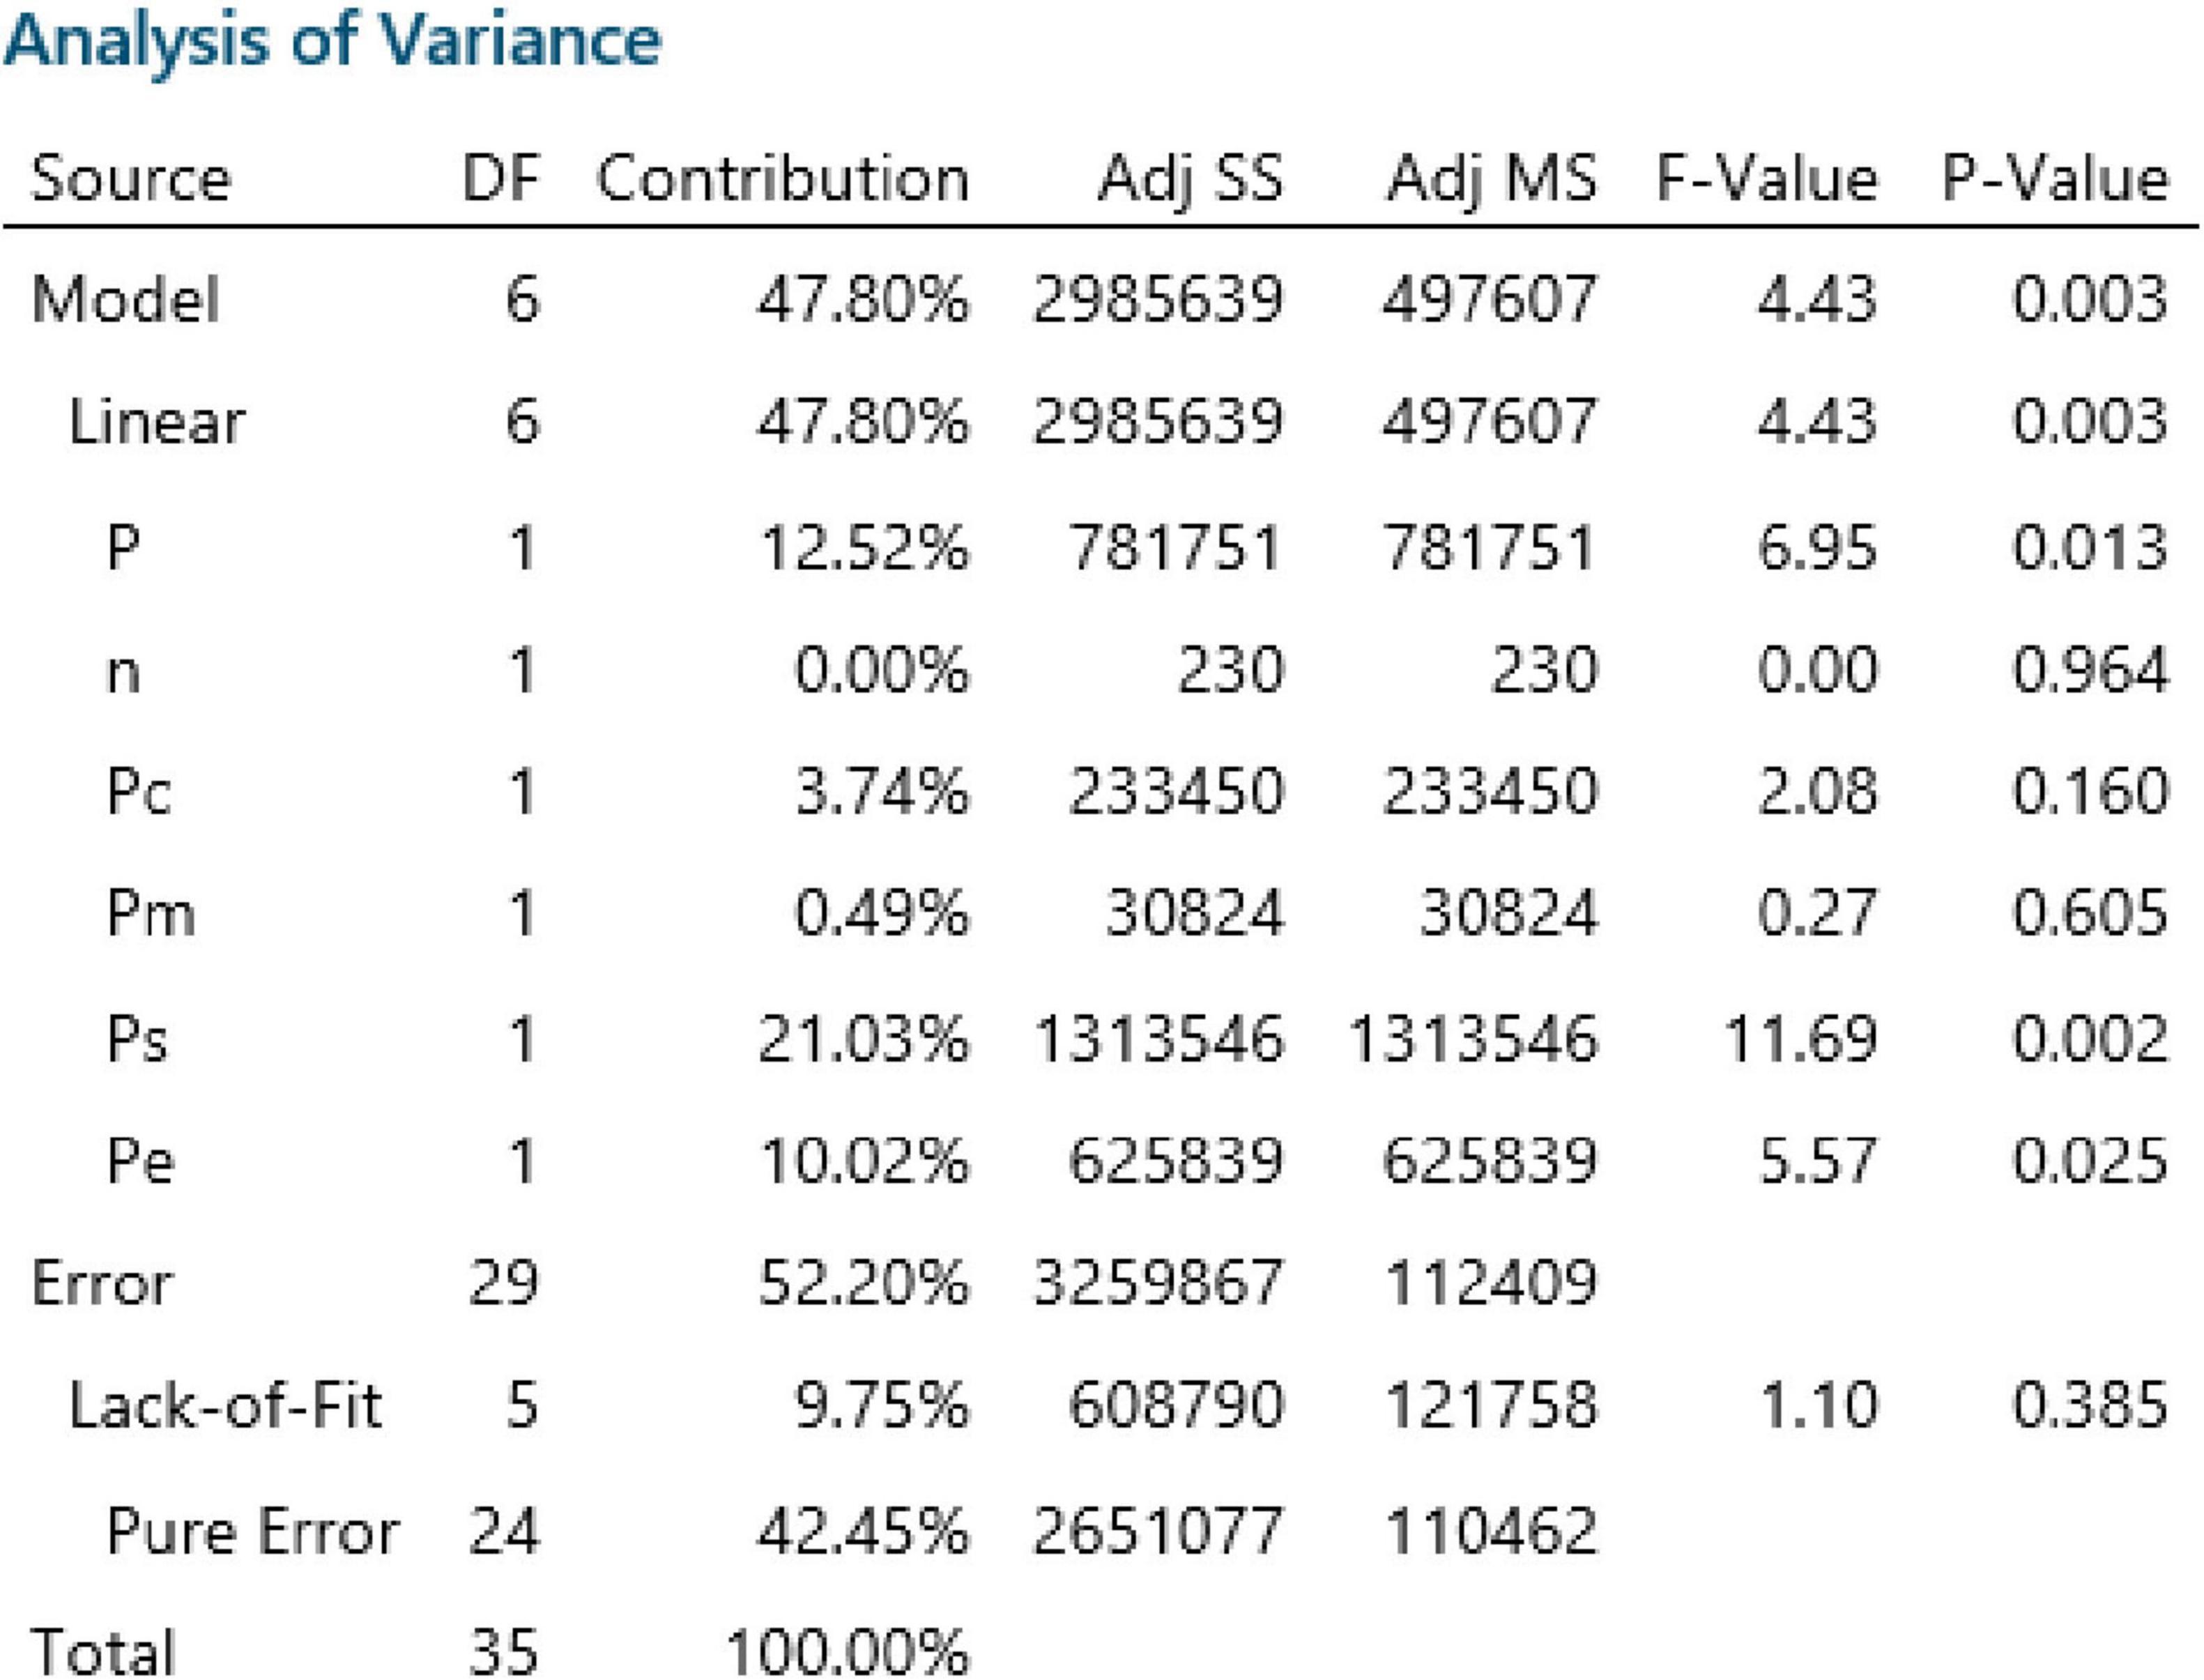Image resolution: width=2204 pixels, height=1680 pixels.
Task: Select the Source column header
Action: 131,179
